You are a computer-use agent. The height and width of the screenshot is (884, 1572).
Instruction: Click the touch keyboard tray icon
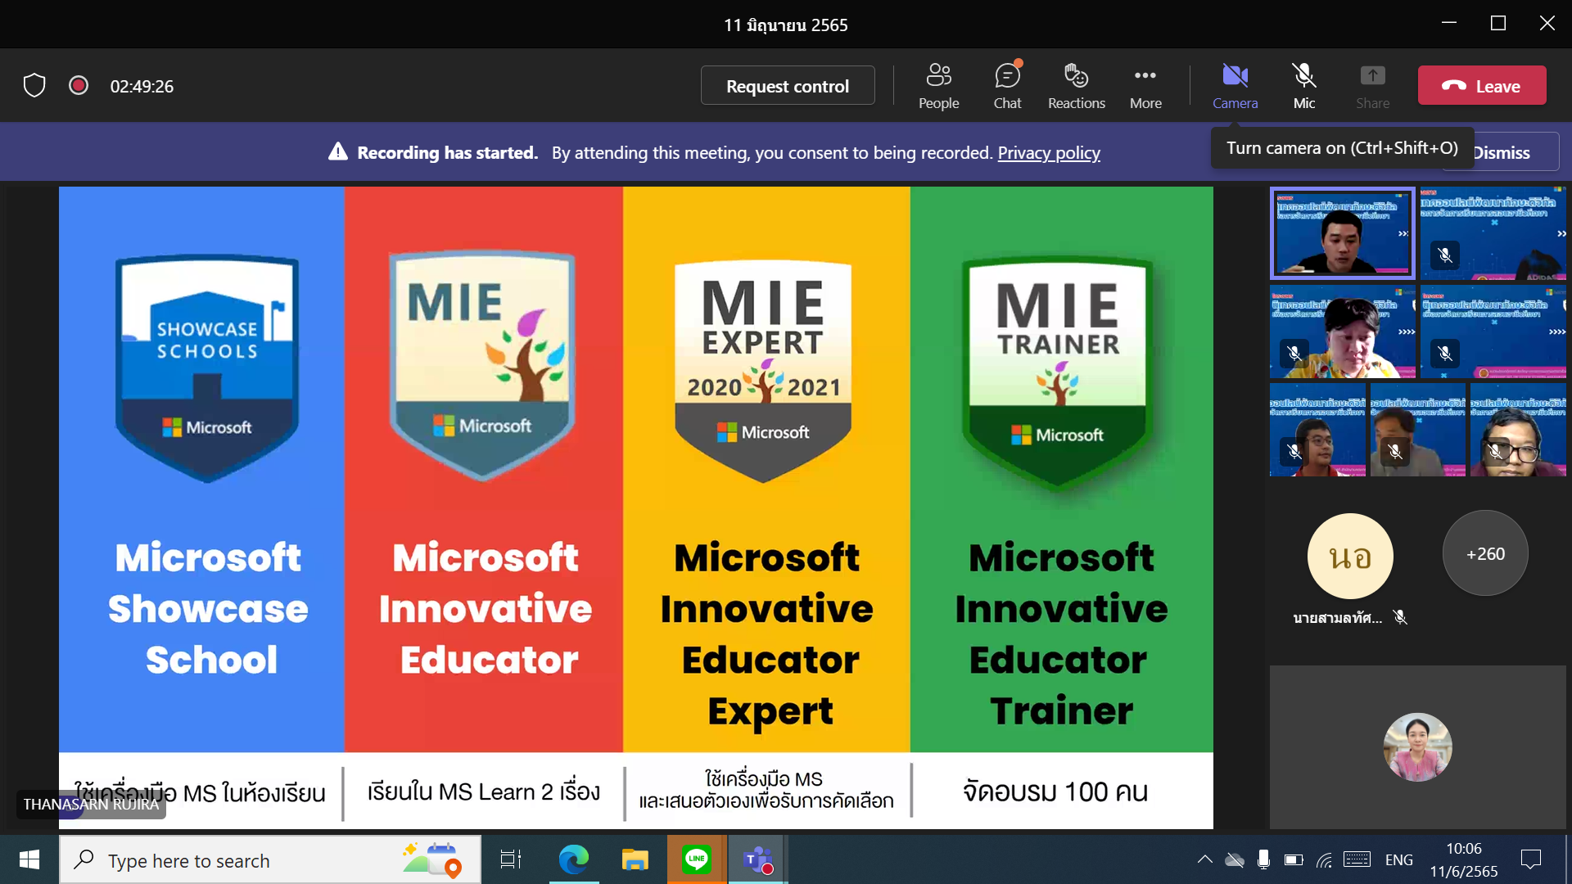(x=1357, y=859)
